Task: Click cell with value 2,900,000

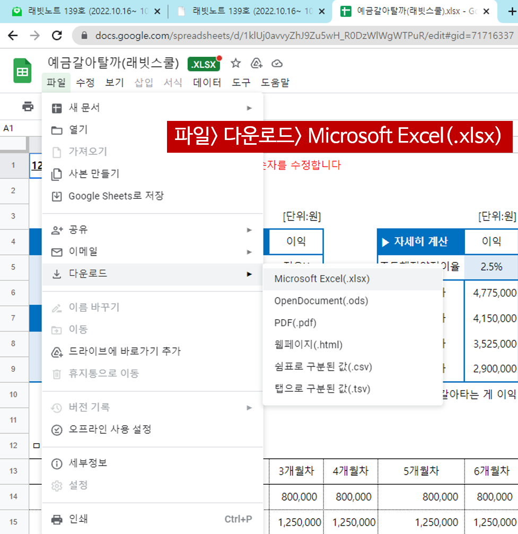Action: 491,369
